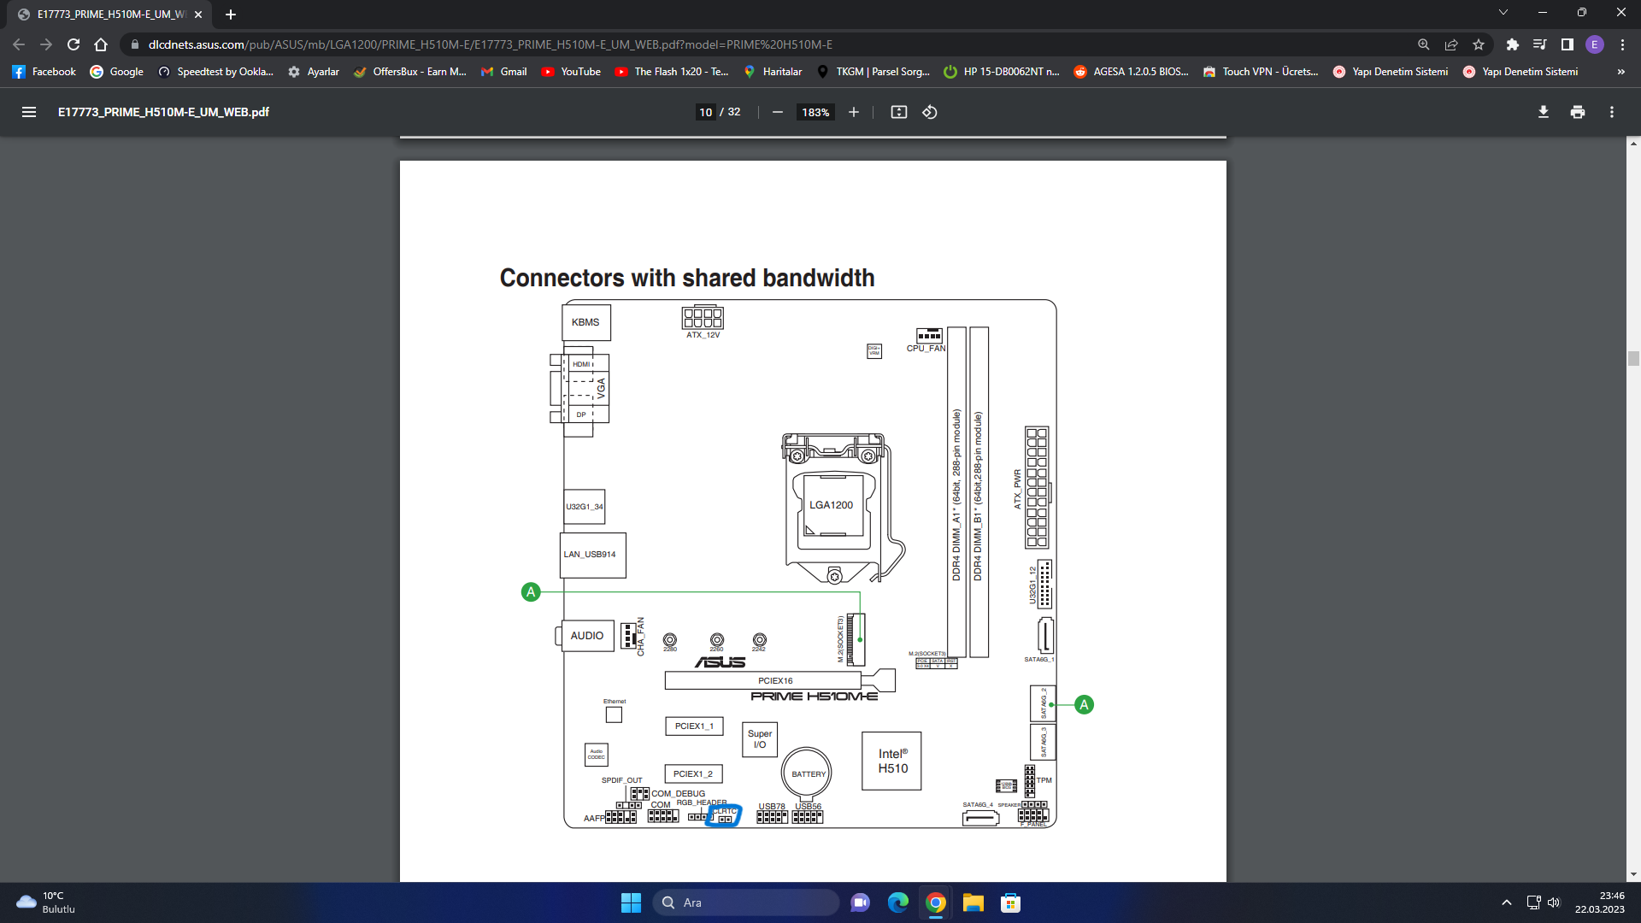1641x923 pixels.
Task: Fit PDF page to width
Action: (898, 112)
